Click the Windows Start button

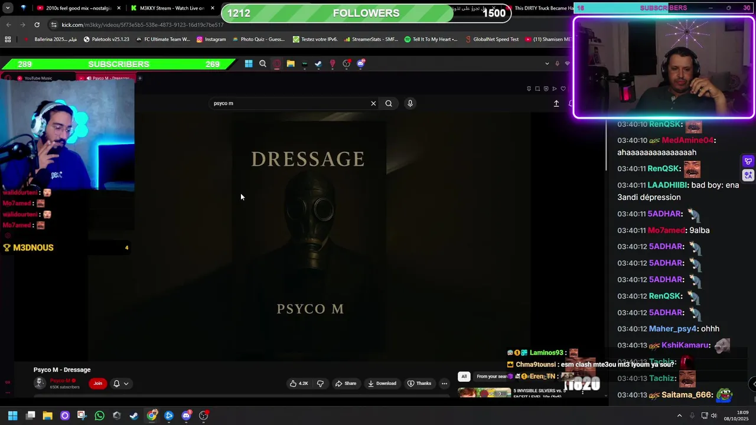pyautogui.click(x=12, y=416)
